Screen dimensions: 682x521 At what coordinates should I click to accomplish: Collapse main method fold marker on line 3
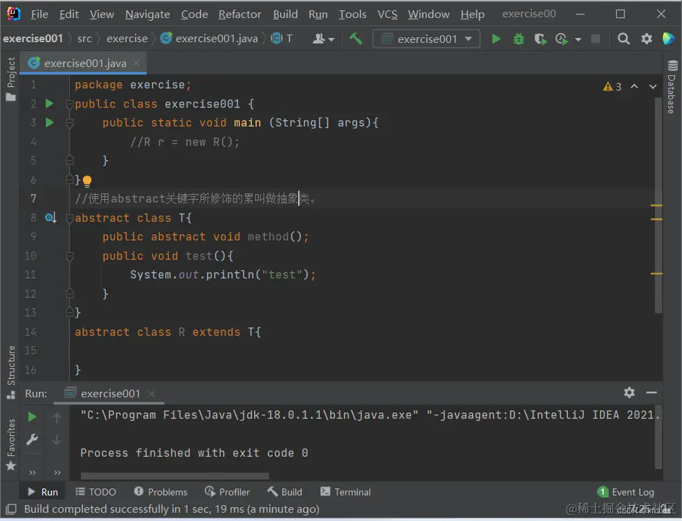tap(69, 123)
